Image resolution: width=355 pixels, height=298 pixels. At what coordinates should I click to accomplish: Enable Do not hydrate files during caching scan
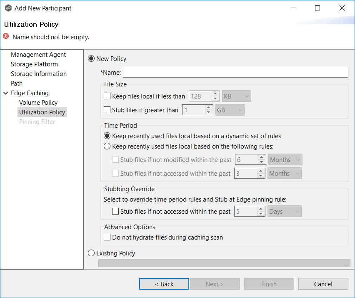(x=107, y=237)
